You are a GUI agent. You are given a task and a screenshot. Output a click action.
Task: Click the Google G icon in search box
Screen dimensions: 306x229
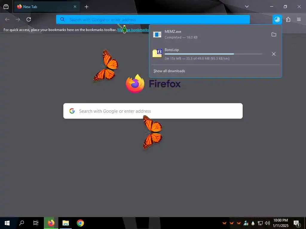click(72, 111)
